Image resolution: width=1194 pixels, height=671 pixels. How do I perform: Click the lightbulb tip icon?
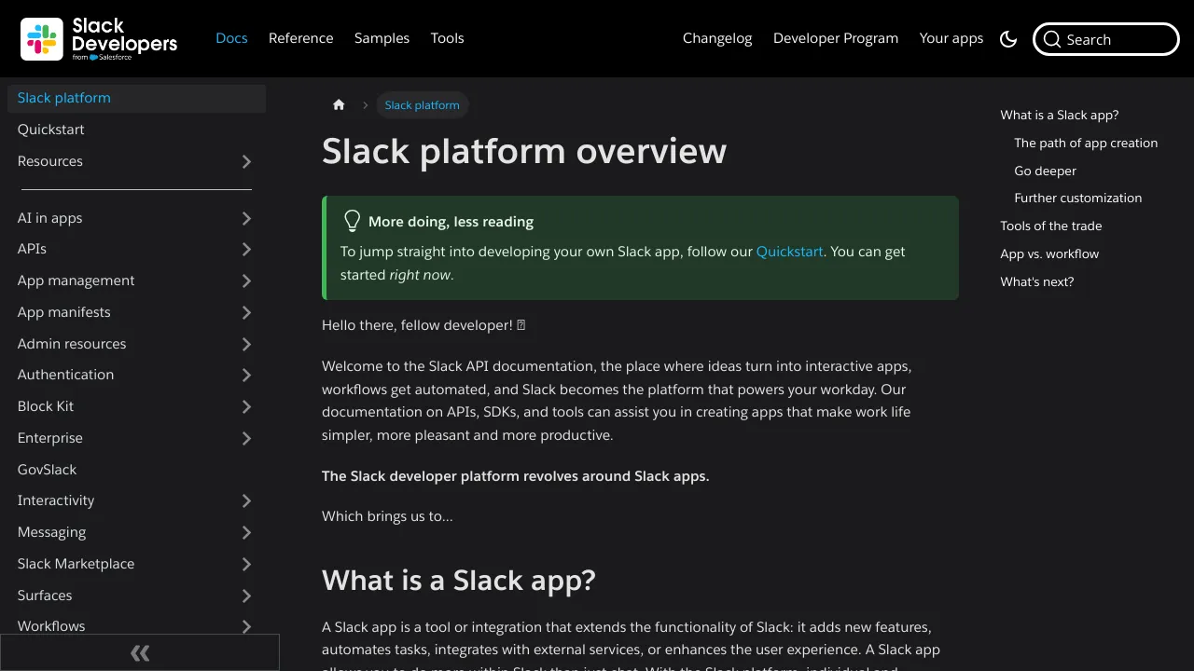pos(352,221)
